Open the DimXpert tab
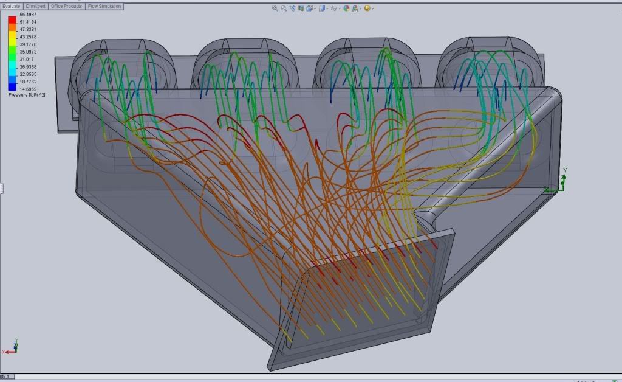Screen dimensions: 622x382 pos(35,6)
